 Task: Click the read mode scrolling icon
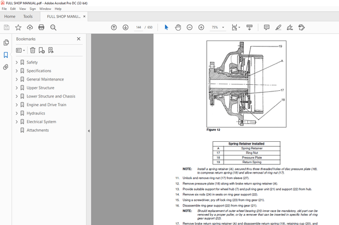click(249, 27)
